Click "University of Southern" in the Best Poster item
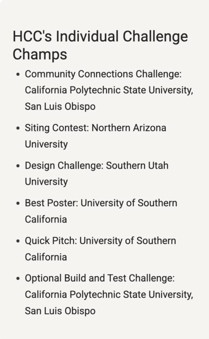 (129, 203)
